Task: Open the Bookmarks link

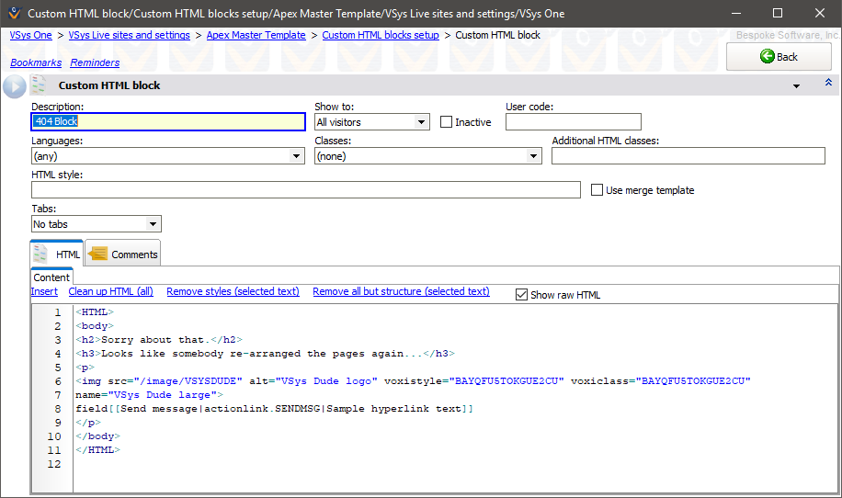Action: coord(36,62)
